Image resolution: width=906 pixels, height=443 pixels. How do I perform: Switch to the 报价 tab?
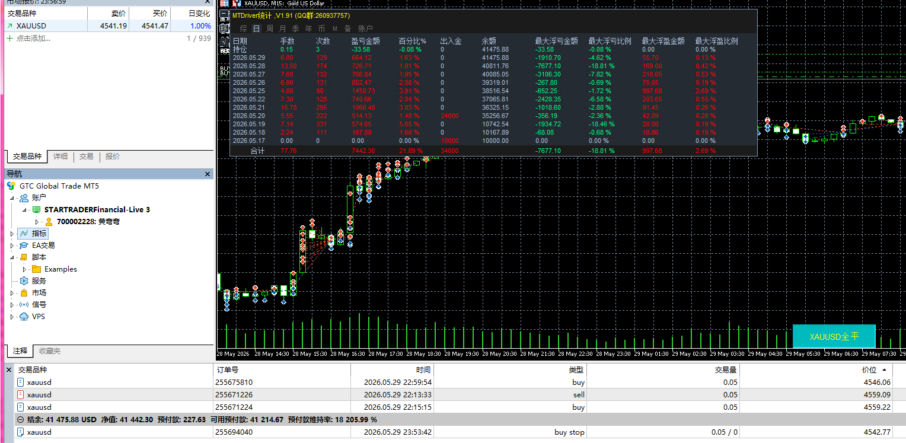(113, 157)
